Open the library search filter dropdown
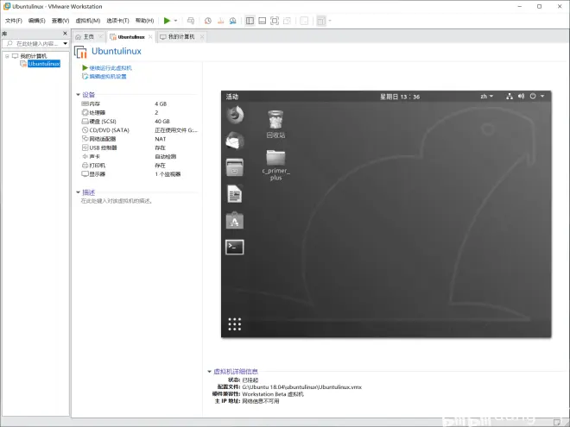The height and width of the screenshot is (427, 570). click(65, 44)
